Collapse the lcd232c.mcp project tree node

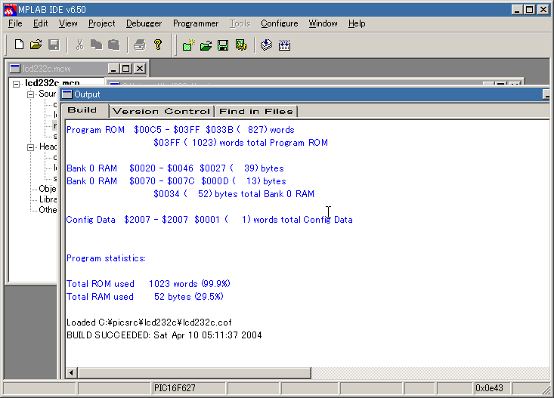[17, 84]
